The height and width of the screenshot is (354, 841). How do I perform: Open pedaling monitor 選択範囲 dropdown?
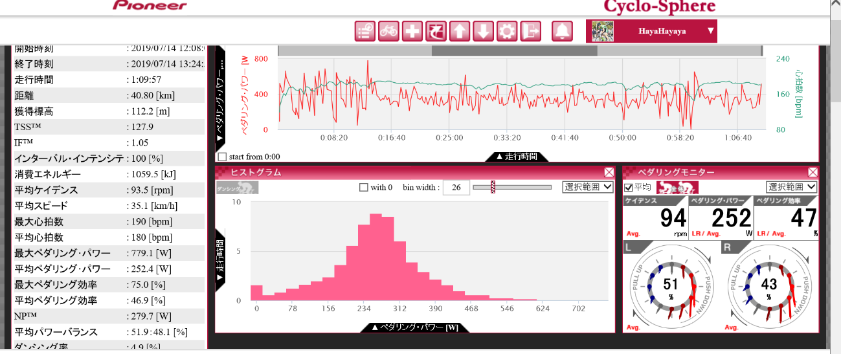(x=791, y=187)
